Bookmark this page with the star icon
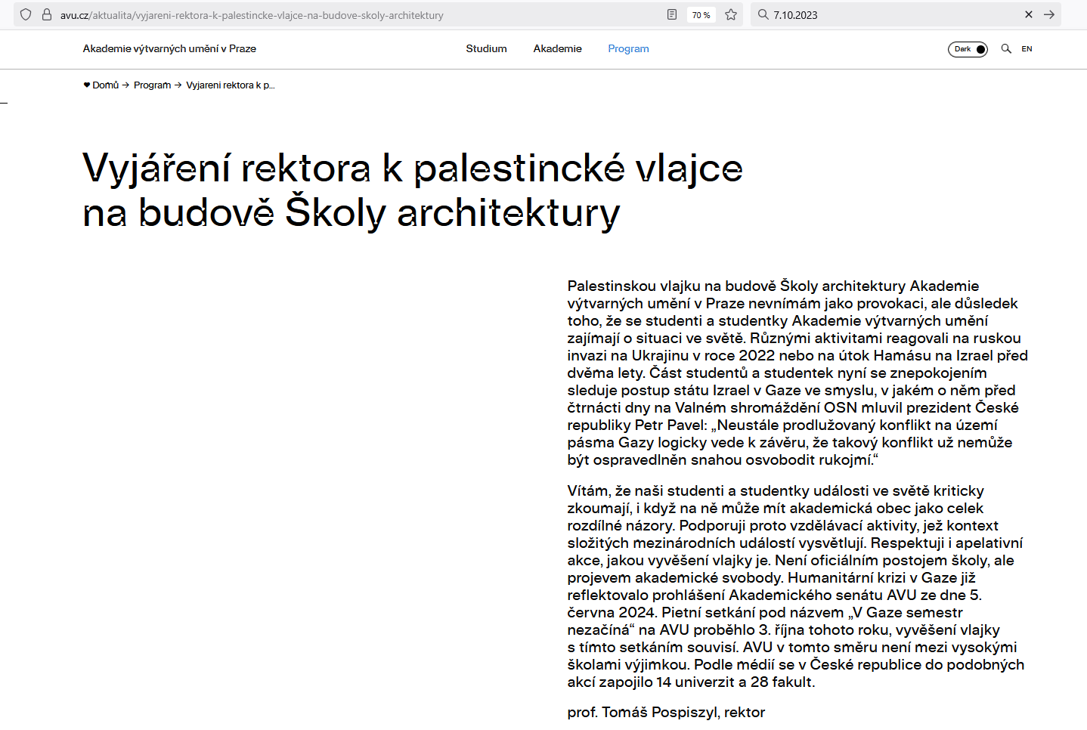The width and height of the screenshot is (1087, 730). (x=731, y=14)
